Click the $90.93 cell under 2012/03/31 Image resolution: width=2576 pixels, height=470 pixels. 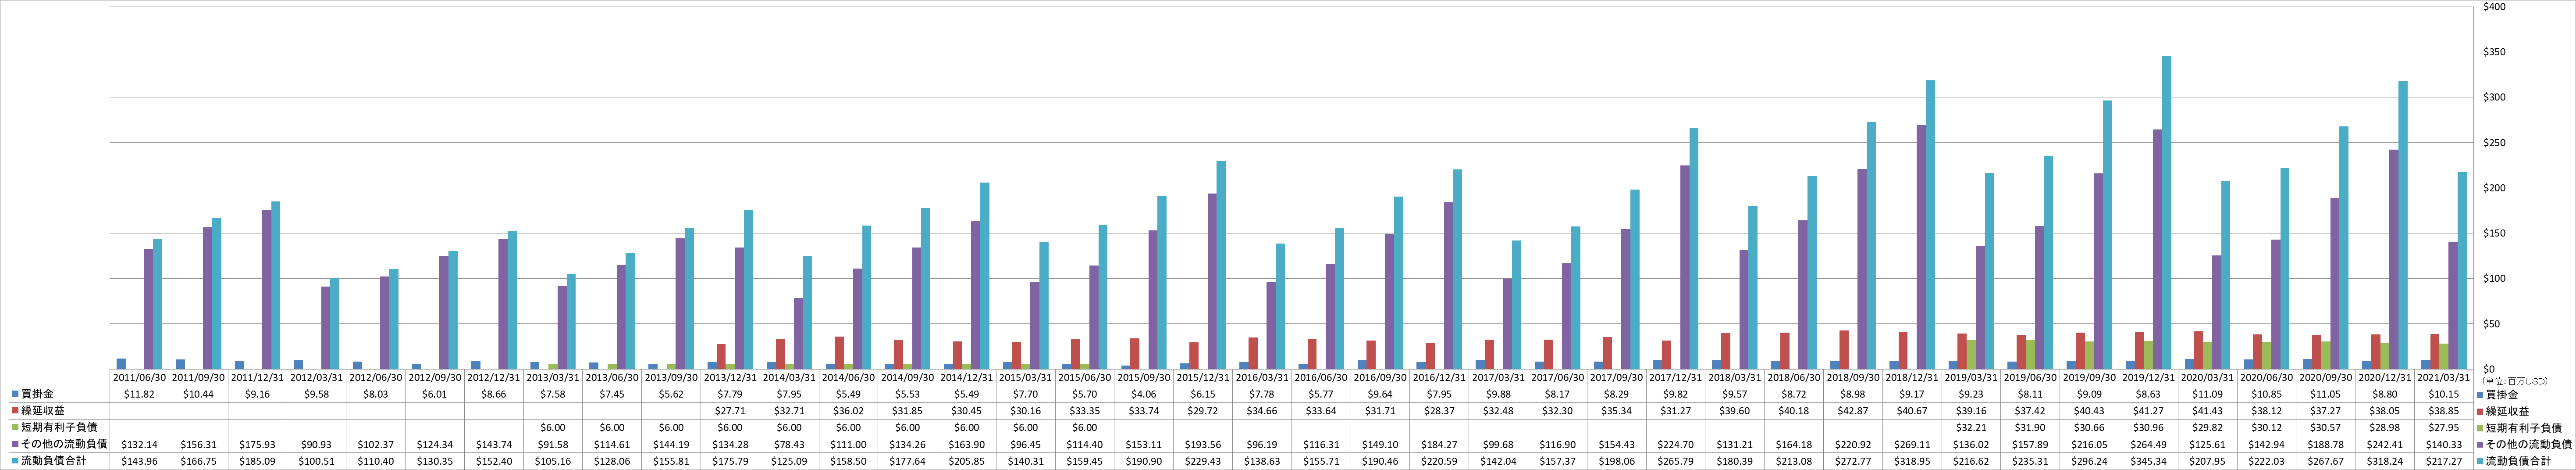click(x=316, y=444)
